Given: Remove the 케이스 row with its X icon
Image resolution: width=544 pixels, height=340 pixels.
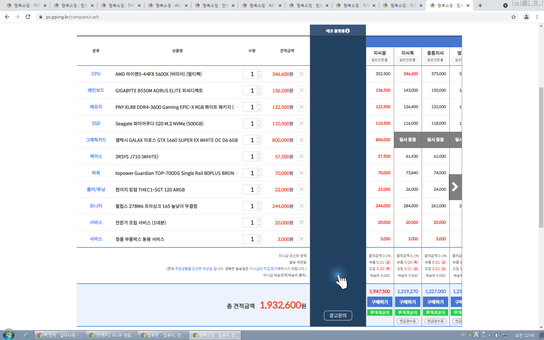Looking at the screenshot, I should pyautogui.click(x=301, y=156).
